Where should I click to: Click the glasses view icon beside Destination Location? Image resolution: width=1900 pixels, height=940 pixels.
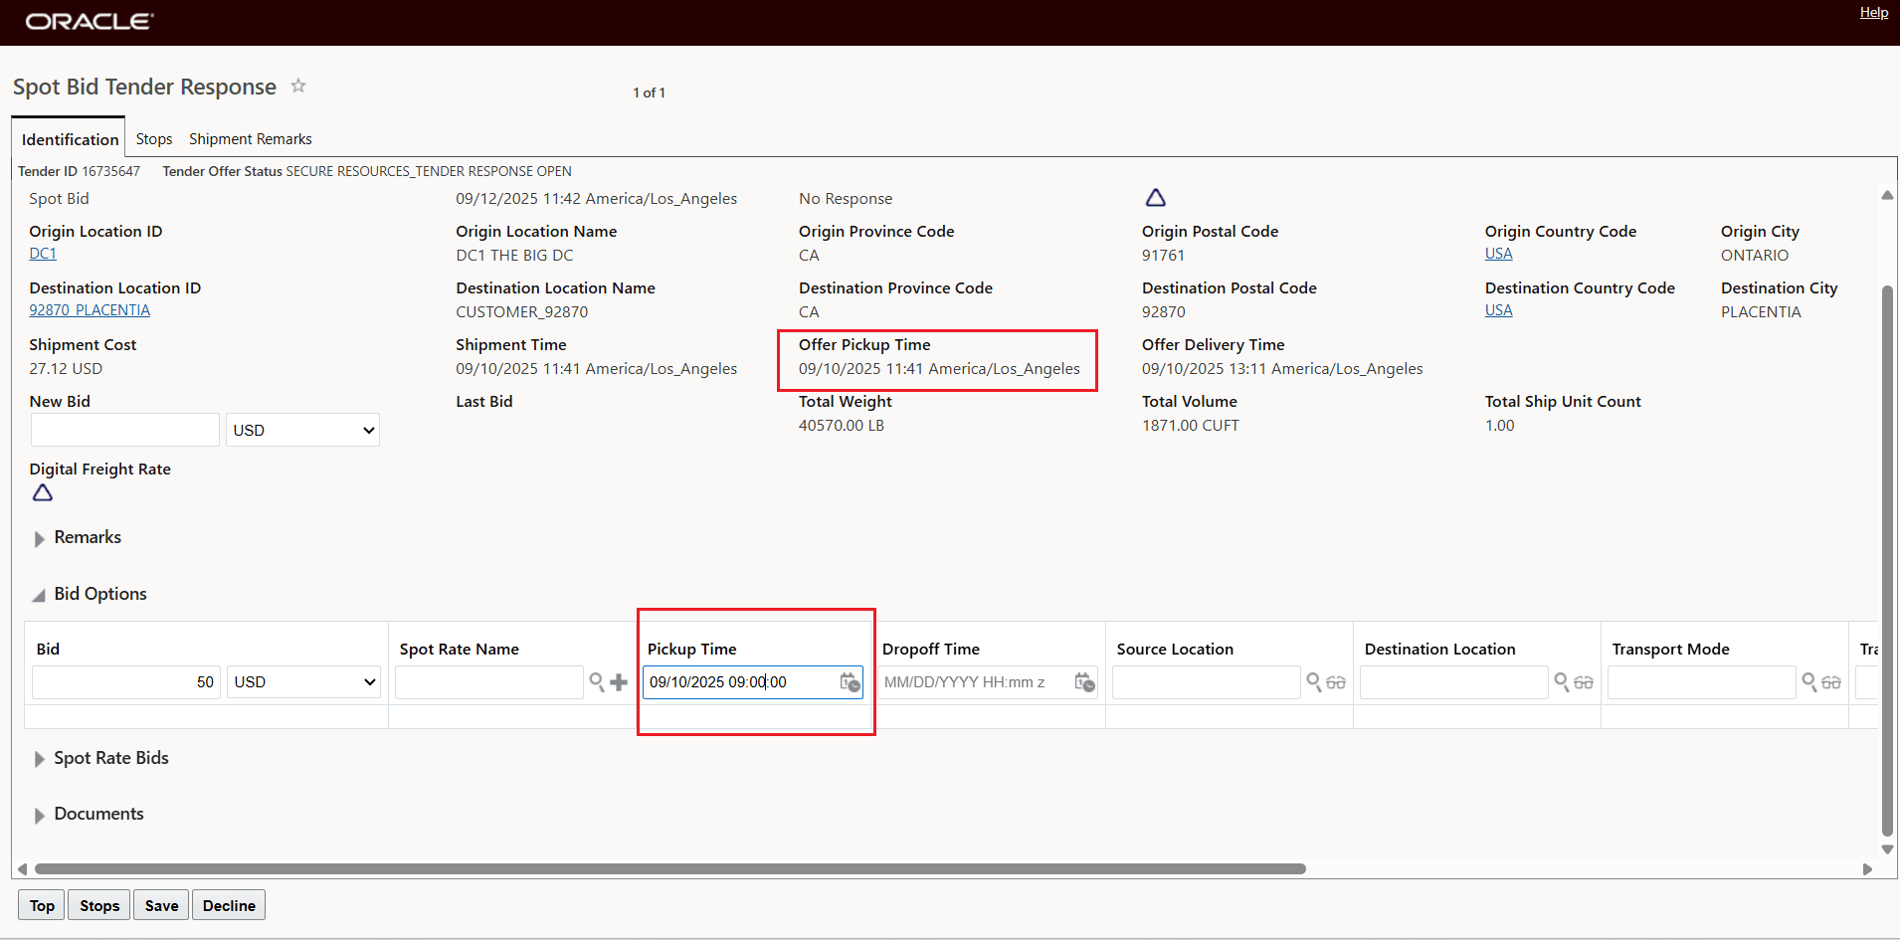tap(1584, 682)
